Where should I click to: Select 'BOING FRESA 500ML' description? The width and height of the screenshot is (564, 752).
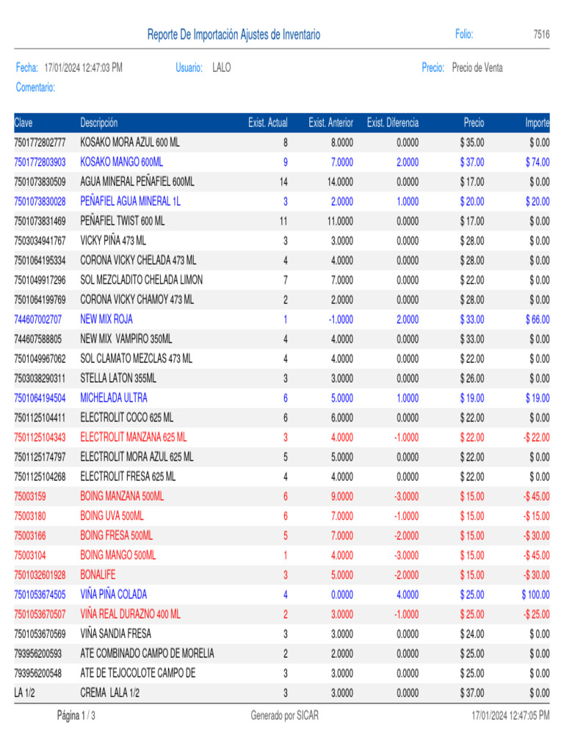pyautogui.click(x=117, y=535)
